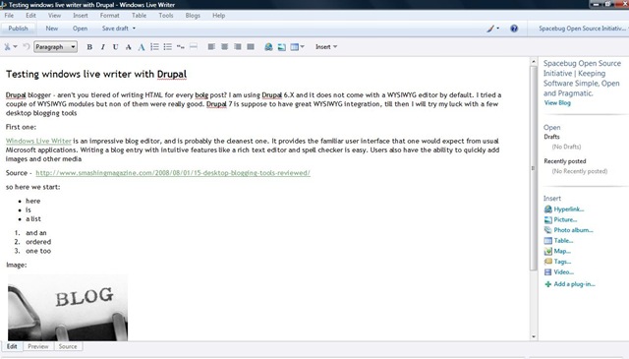Click the smashingmagazine.com source URL

(x=173, y=173)
